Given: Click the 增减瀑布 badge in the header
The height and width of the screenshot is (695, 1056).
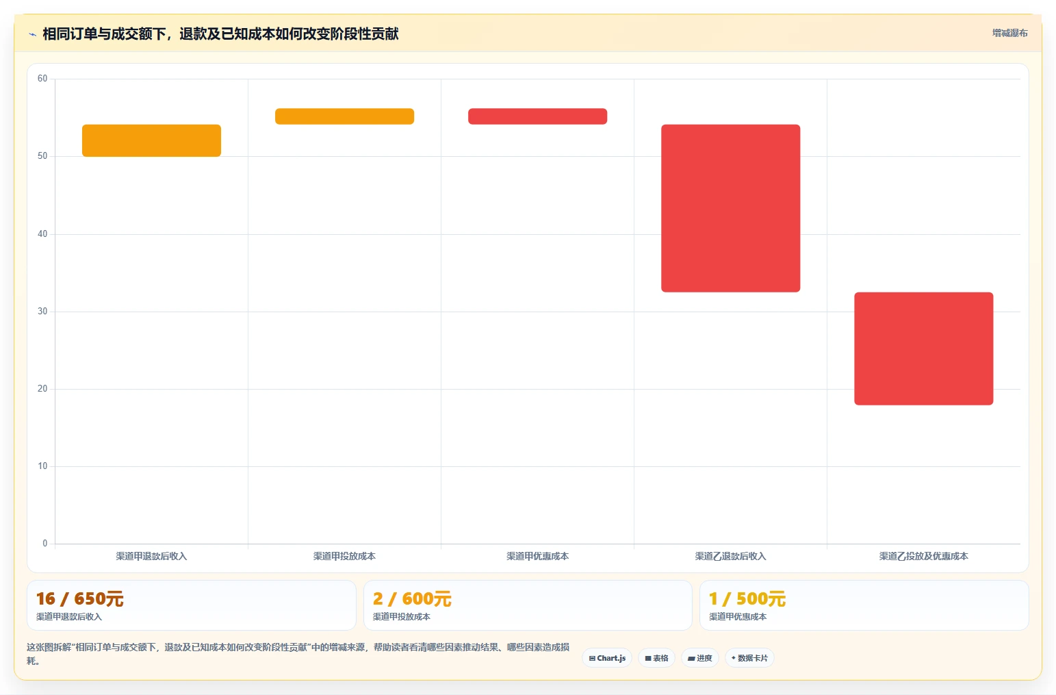Looking at the screenshot, I should [1009, 33].
